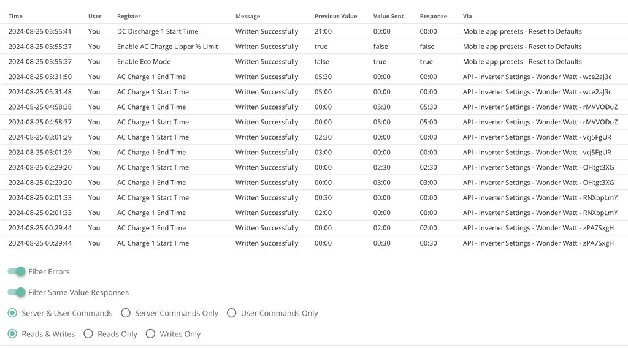Click Enable AC Charge Upper % Limit entry

point(167,47)
